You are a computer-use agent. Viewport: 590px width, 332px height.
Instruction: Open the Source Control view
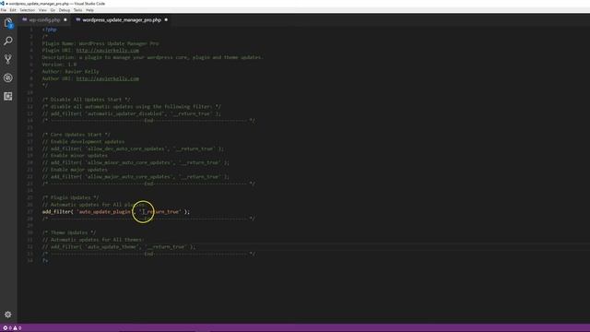[x=8, y=59]
